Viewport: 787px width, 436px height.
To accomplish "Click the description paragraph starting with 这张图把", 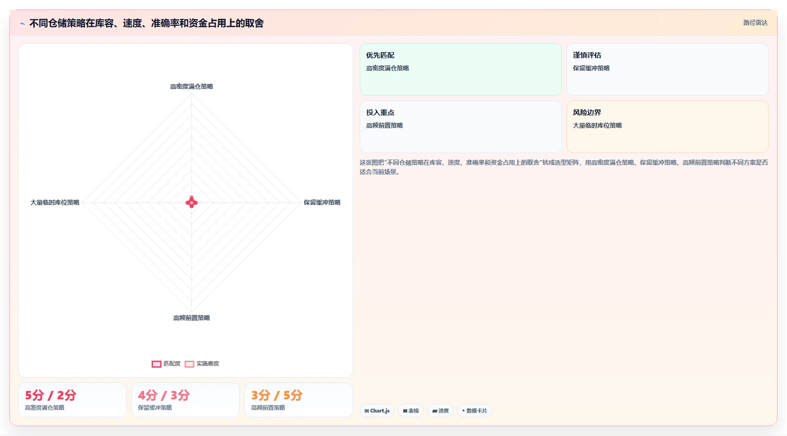I will click(x=564, y=167).
